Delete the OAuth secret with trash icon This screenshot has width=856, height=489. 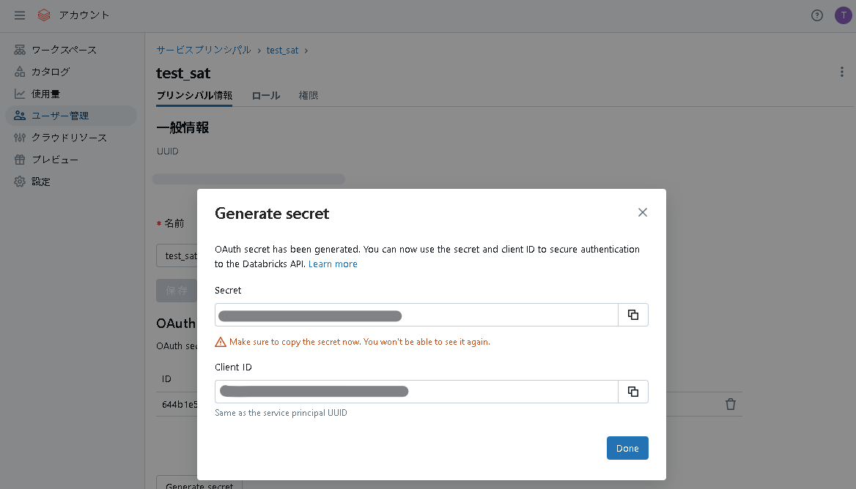[x=731, y=404]
